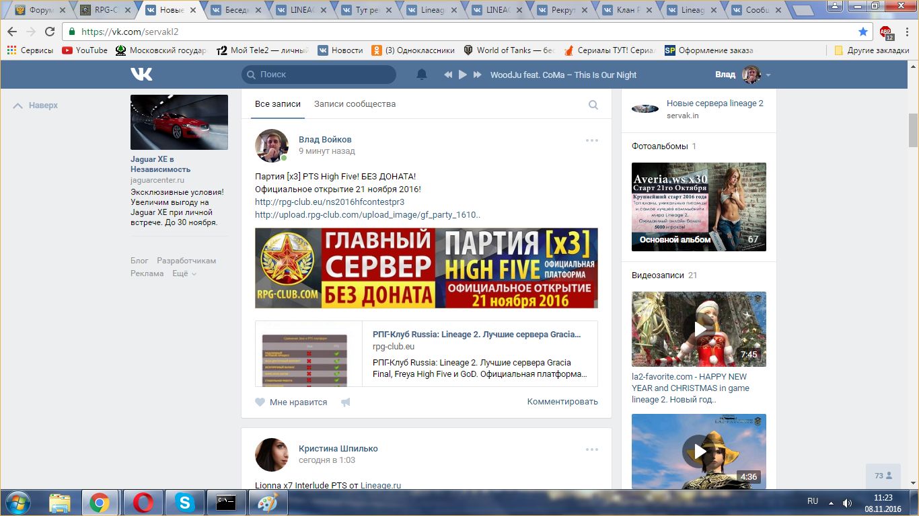Launch Opera from the taskbar
This screenshot has height=516, width=919.
142,503
